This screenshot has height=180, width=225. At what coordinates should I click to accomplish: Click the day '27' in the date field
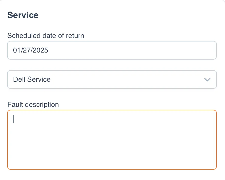click(26, 50)
